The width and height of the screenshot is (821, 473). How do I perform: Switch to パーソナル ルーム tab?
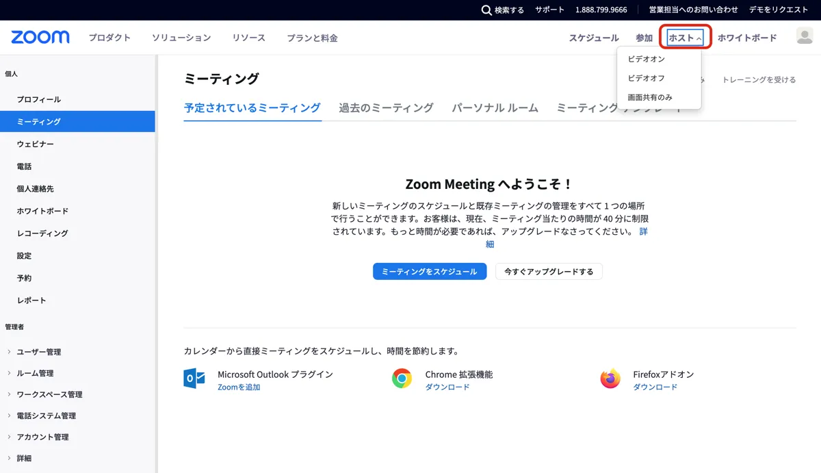(x=495, y=107)
